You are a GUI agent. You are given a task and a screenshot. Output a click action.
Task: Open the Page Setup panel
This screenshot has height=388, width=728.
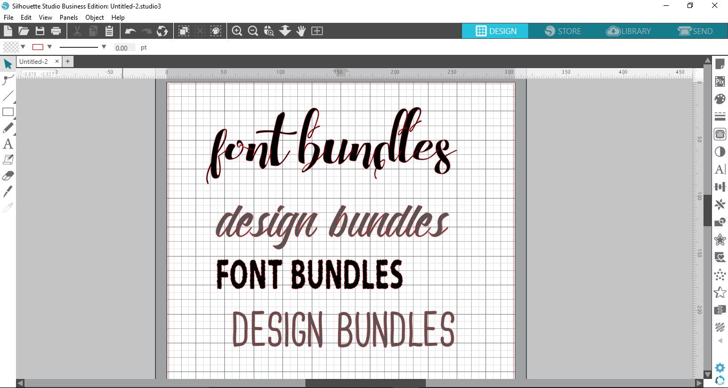tap(720, 64)
